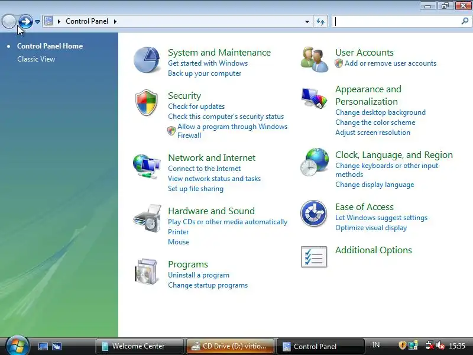Select Control Panel taskbar button
473x355 pixels.
[x=320, y=346]
